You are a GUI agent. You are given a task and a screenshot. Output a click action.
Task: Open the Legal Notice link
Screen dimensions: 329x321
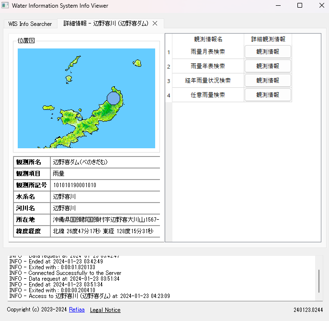(105, 310)
